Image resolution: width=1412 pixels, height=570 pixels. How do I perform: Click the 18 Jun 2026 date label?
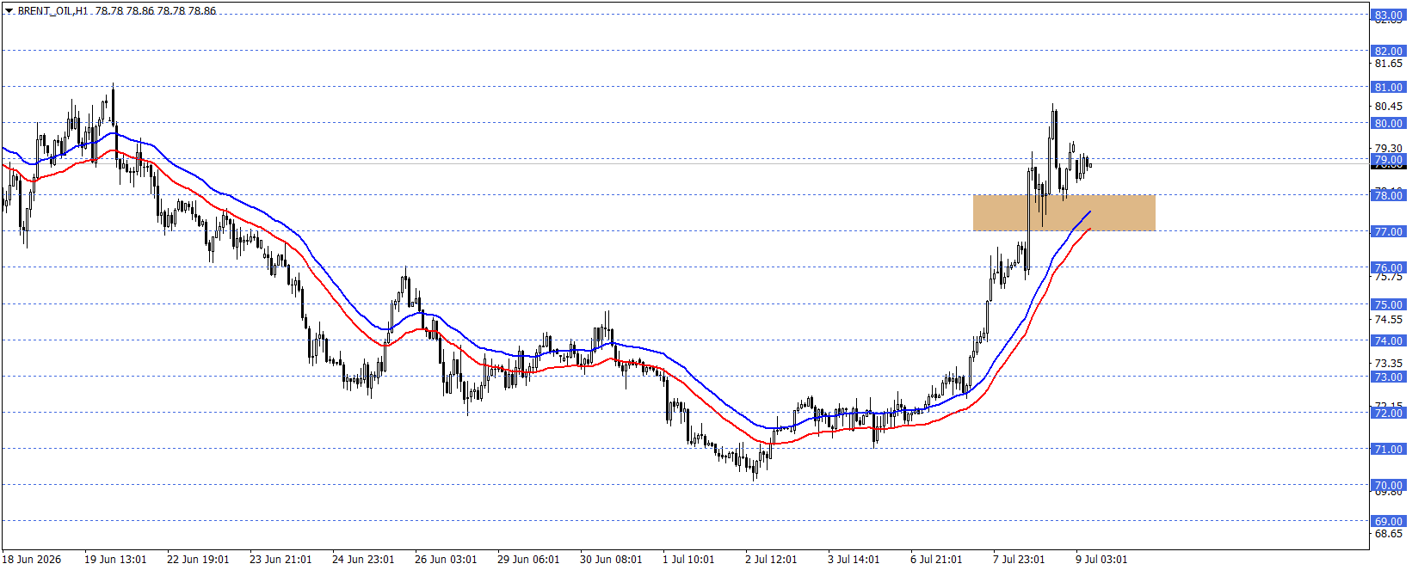pos(32,559)
